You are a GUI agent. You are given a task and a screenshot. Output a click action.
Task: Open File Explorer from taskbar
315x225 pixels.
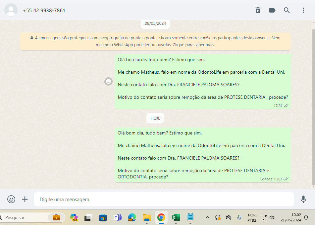[x=147, y=217]
